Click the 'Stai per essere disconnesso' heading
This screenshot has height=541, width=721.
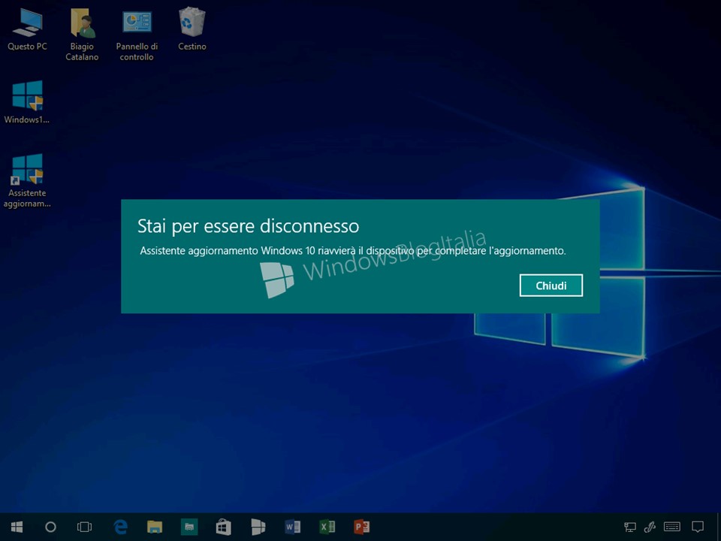pos(249,226)
